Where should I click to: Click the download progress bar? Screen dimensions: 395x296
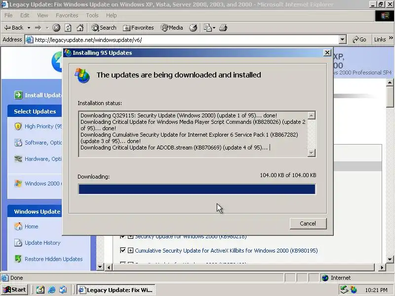pos(197,189)
